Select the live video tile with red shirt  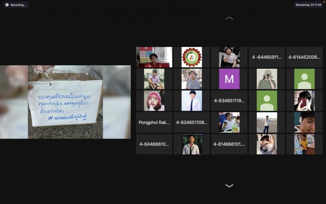pyautogui.click(x=154, y=57)
